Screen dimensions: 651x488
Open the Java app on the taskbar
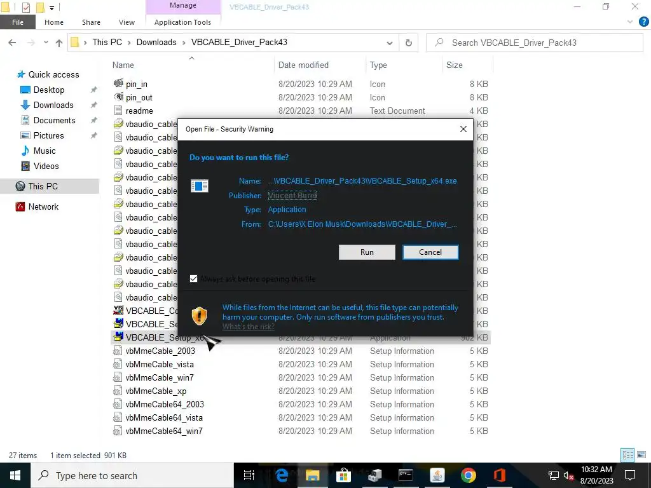point(437,475)
